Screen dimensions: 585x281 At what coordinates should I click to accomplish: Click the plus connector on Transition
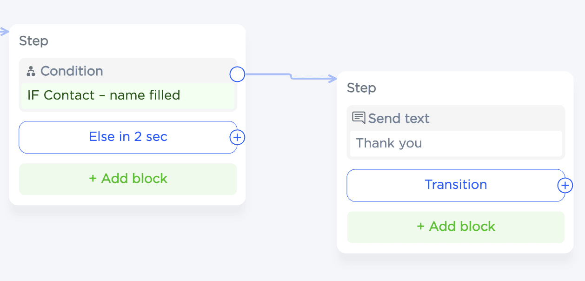[x=565, y=186]
